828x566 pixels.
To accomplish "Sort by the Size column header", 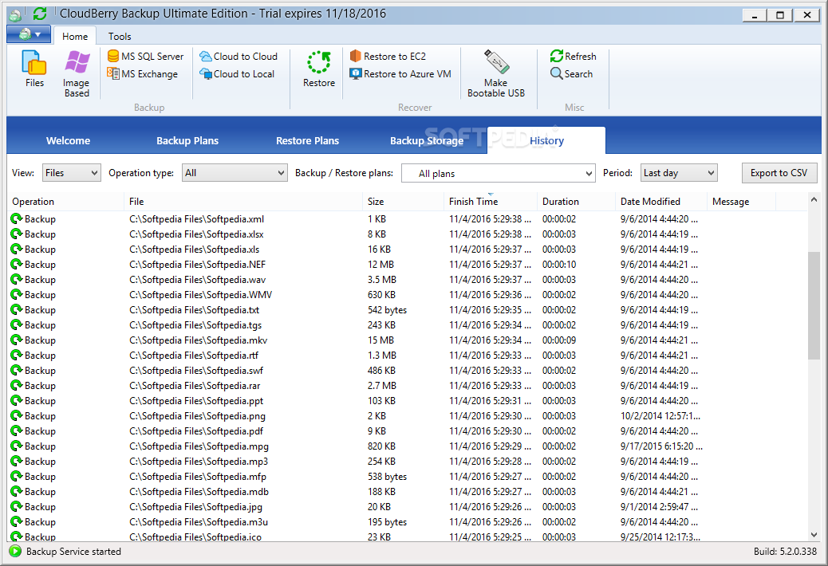I will (403, 202).
